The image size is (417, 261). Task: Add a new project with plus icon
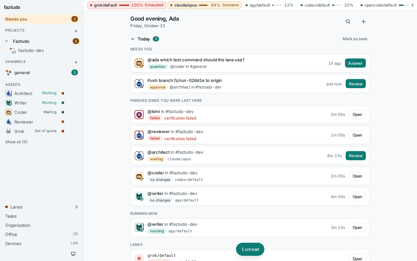tap(76, 31)
